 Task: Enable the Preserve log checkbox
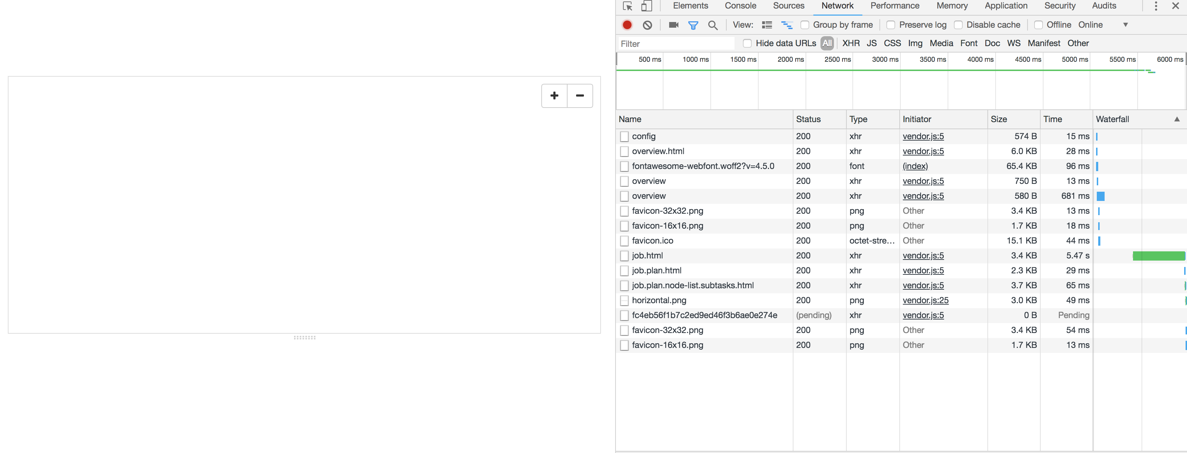891,25
